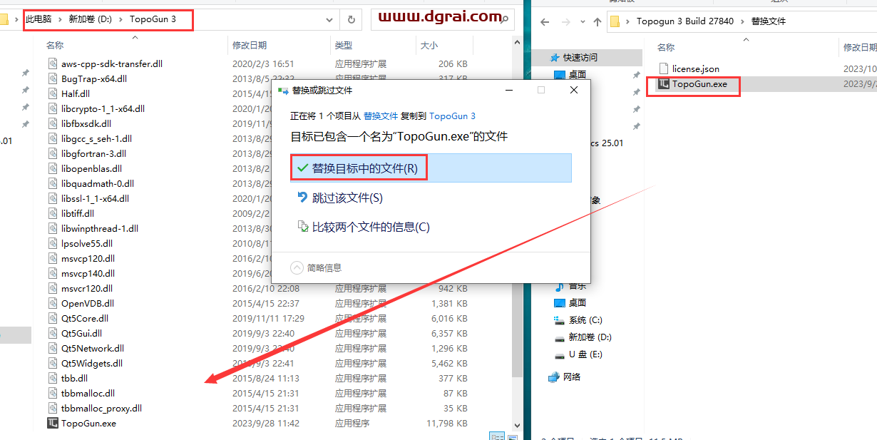Click TopoGun 3 breadcrumb segment

(x=153, y=19)
